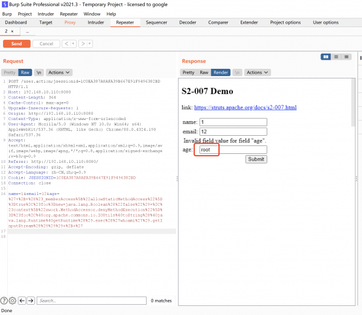Go to next search match arrow

point(30,301)
